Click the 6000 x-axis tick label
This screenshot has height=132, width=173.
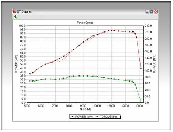(x=41, y=106)
